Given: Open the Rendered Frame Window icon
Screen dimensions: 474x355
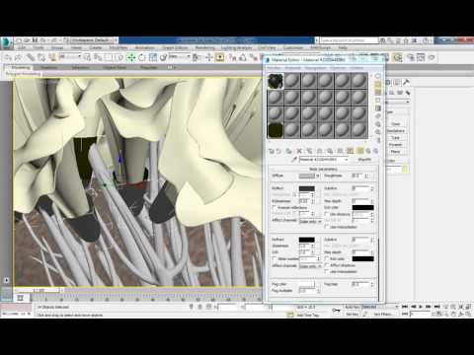Looking at the screenshot, I should pos(421,58).
